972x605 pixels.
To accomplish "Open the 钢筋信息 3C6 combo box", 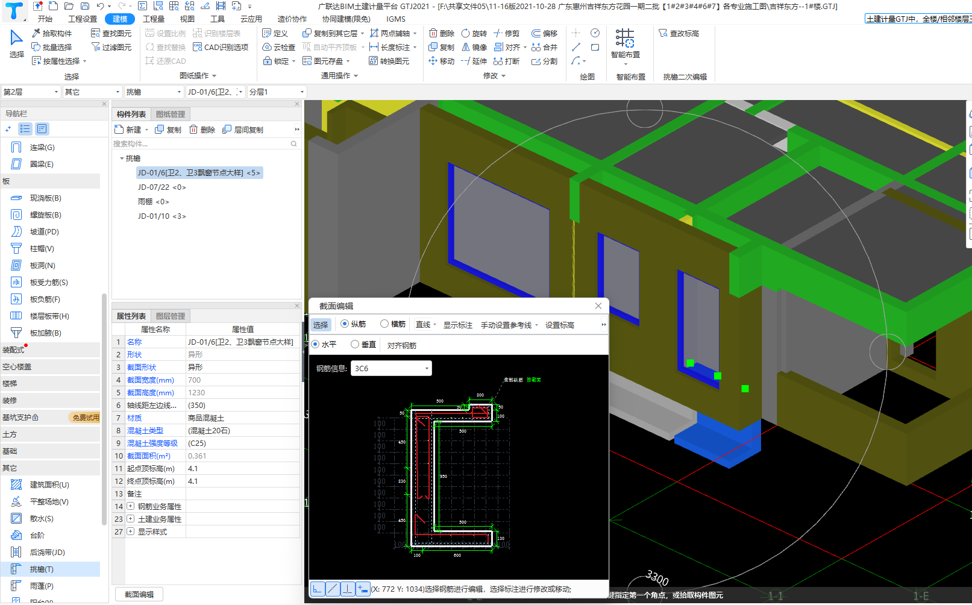I will tap(391, 368).
